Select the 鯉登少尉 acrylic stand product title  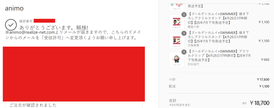(218, 18)
